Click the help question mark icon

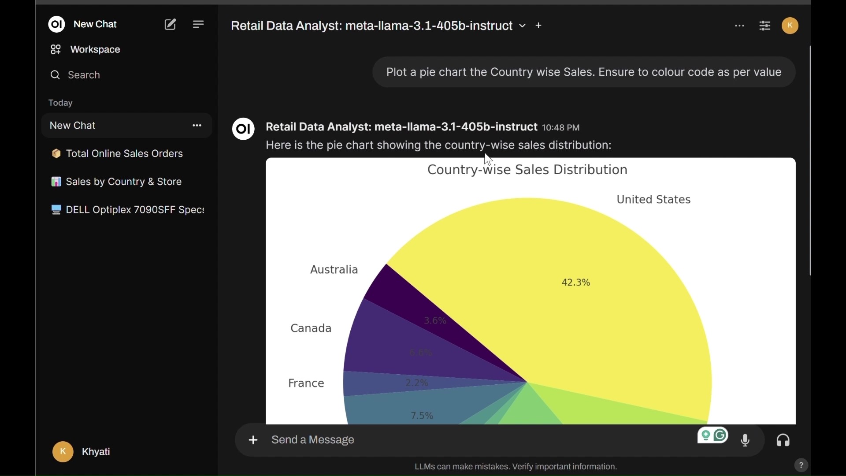[x=801, y=465]
